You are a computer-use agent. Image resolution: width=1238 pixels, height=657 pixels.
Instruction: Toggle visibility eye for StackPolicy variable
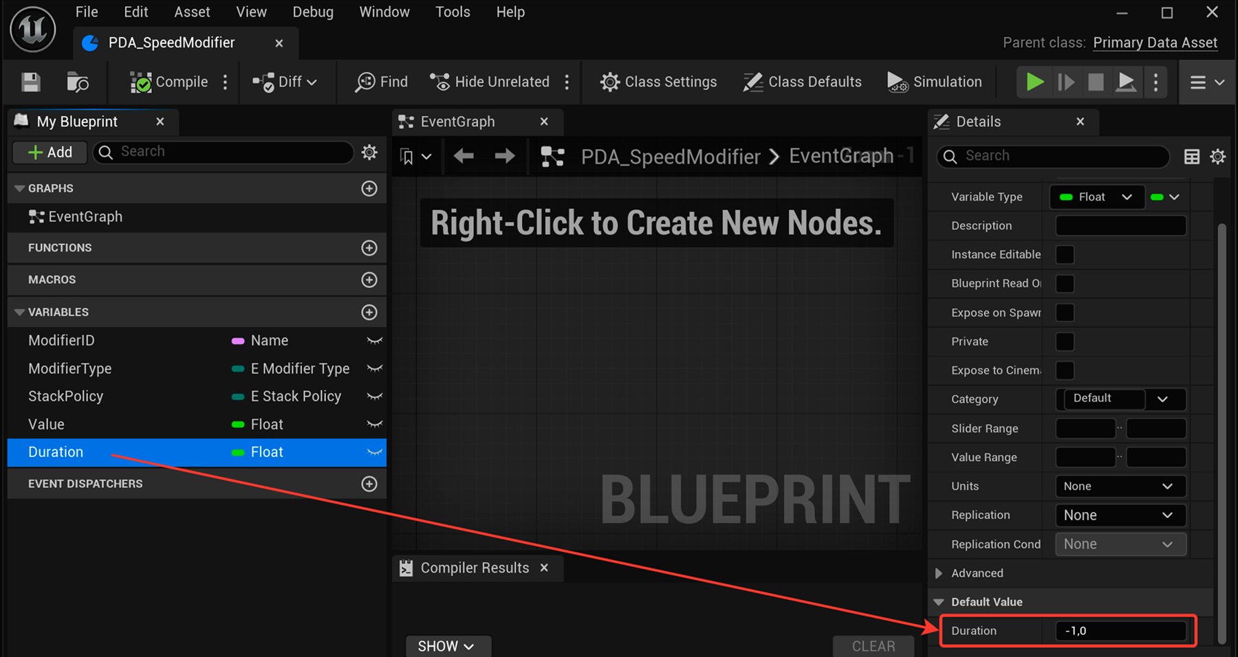click(375, 397)
